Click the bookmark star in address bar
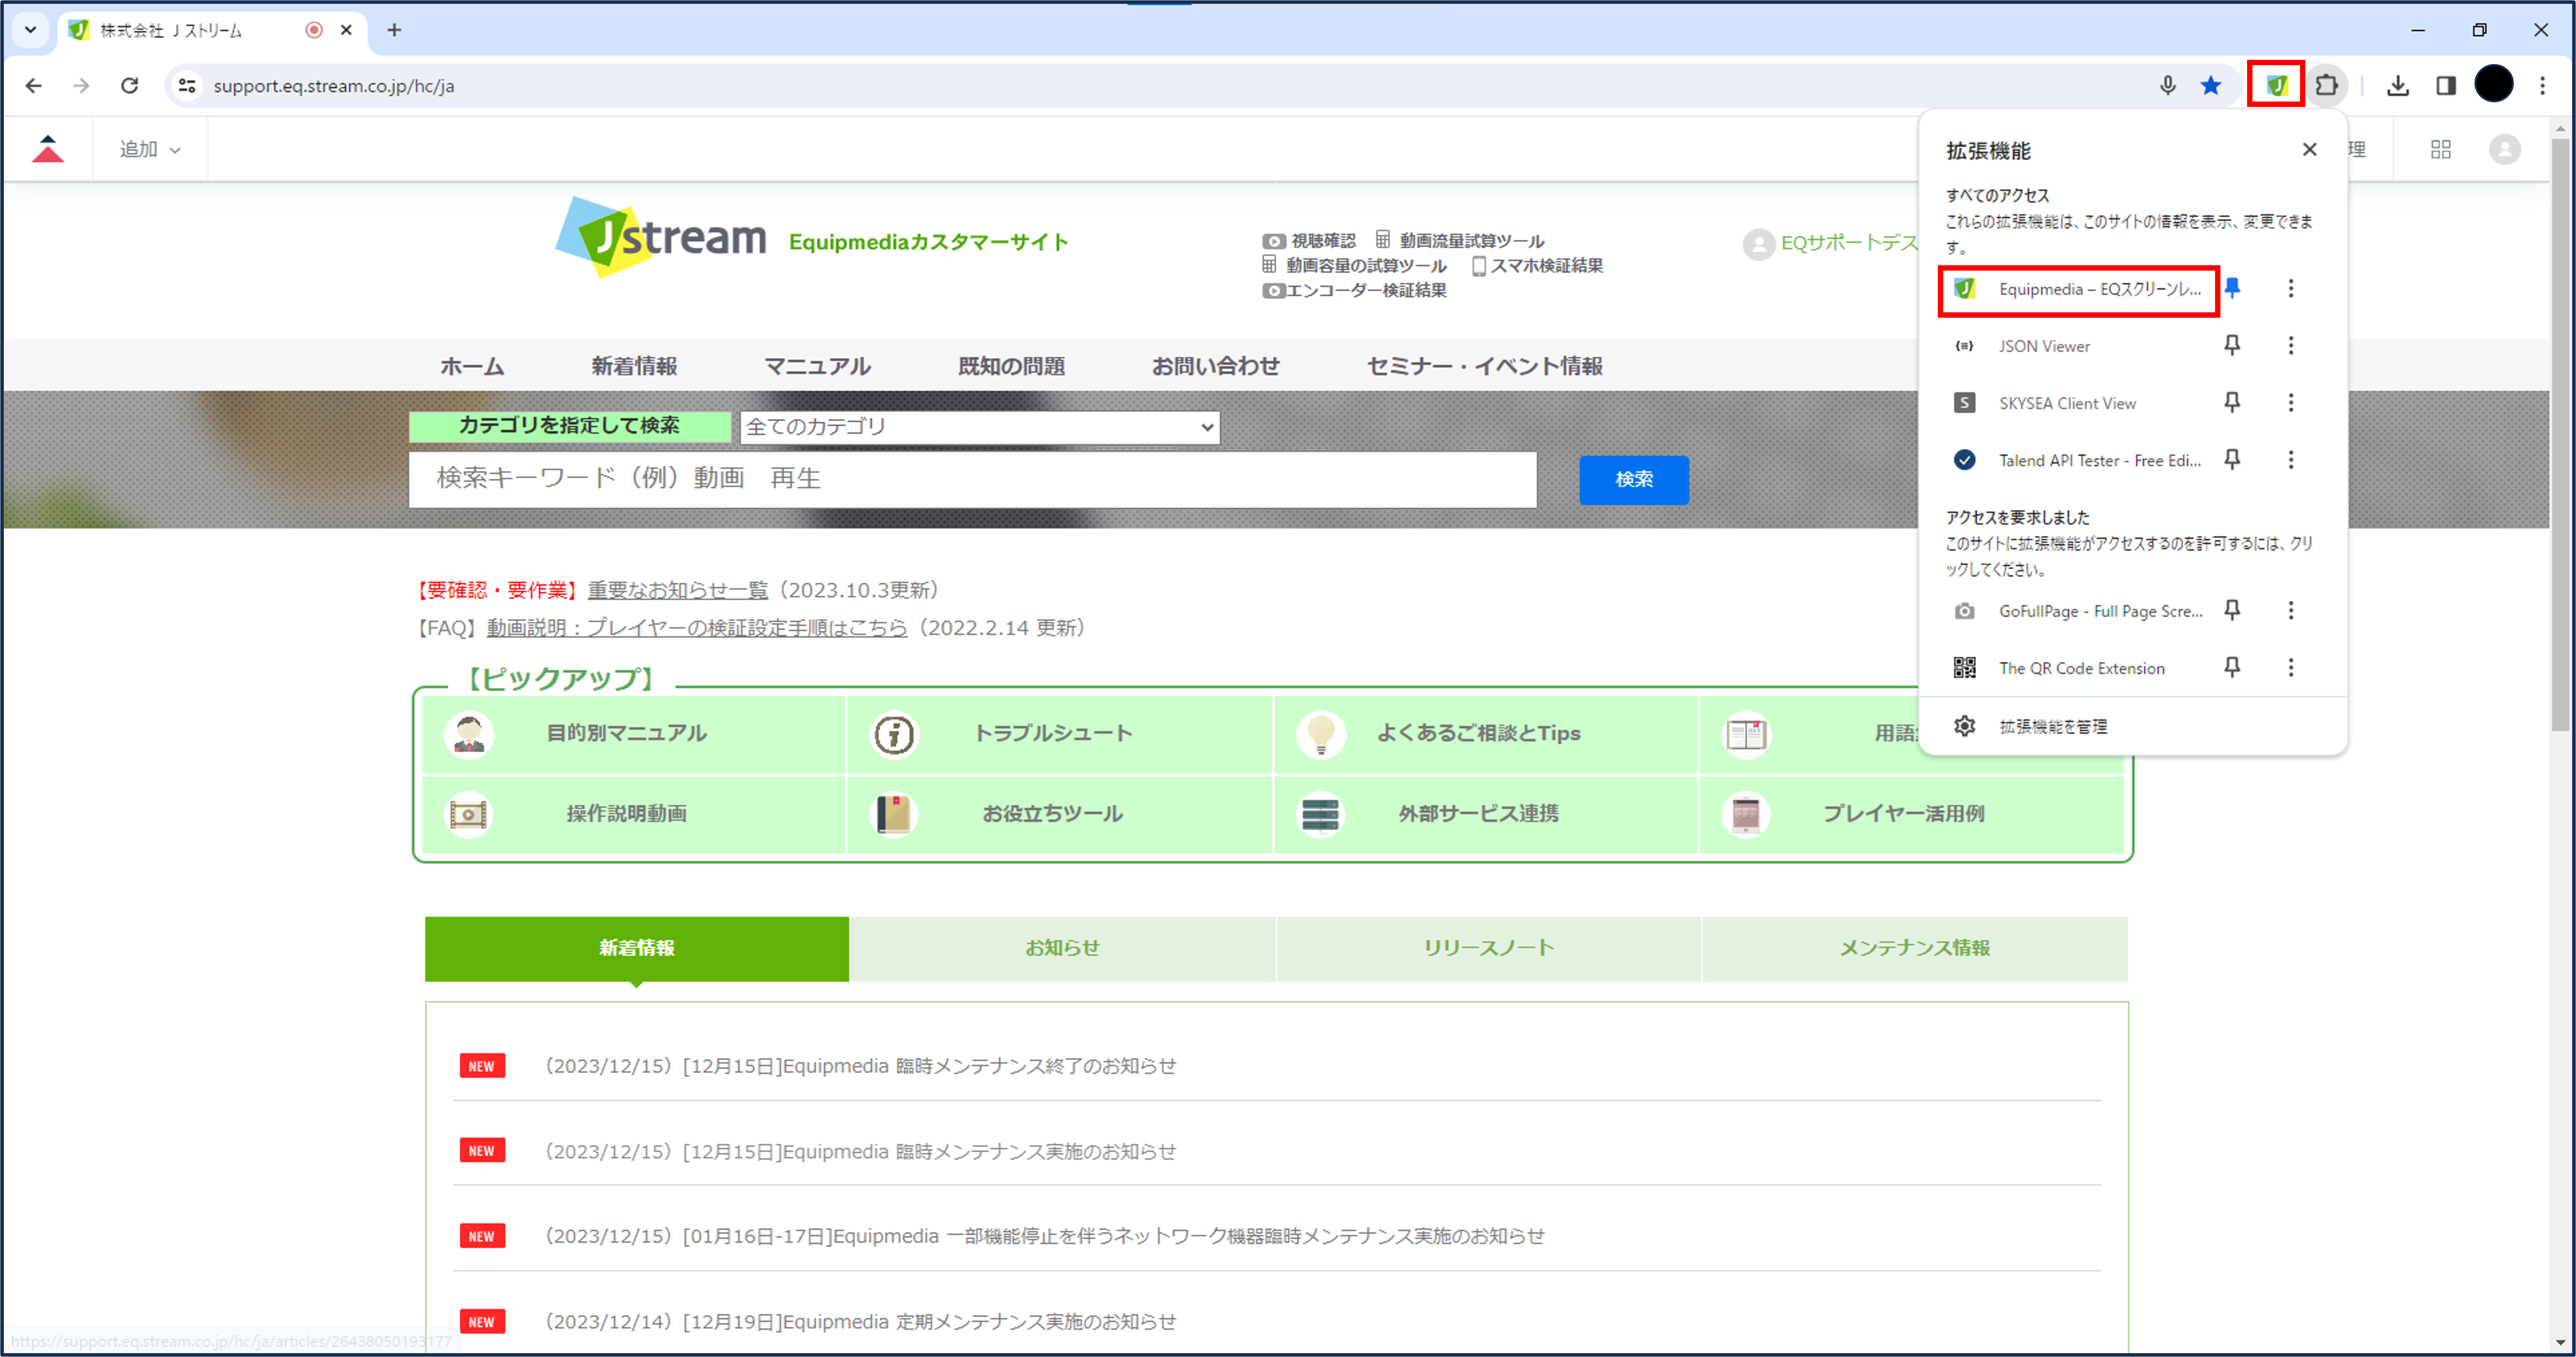2576x1357 pixels. (x=2211, y=86)
